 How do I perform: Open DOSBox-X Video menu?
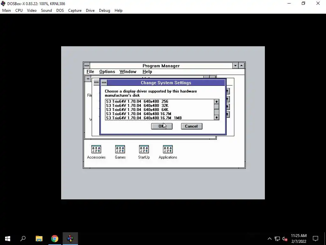tap(32, 11)
